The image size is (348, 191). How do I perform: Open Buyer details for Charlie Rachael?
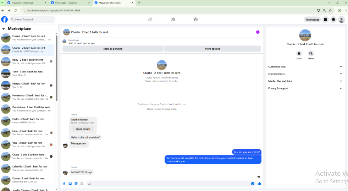point(83,129)
